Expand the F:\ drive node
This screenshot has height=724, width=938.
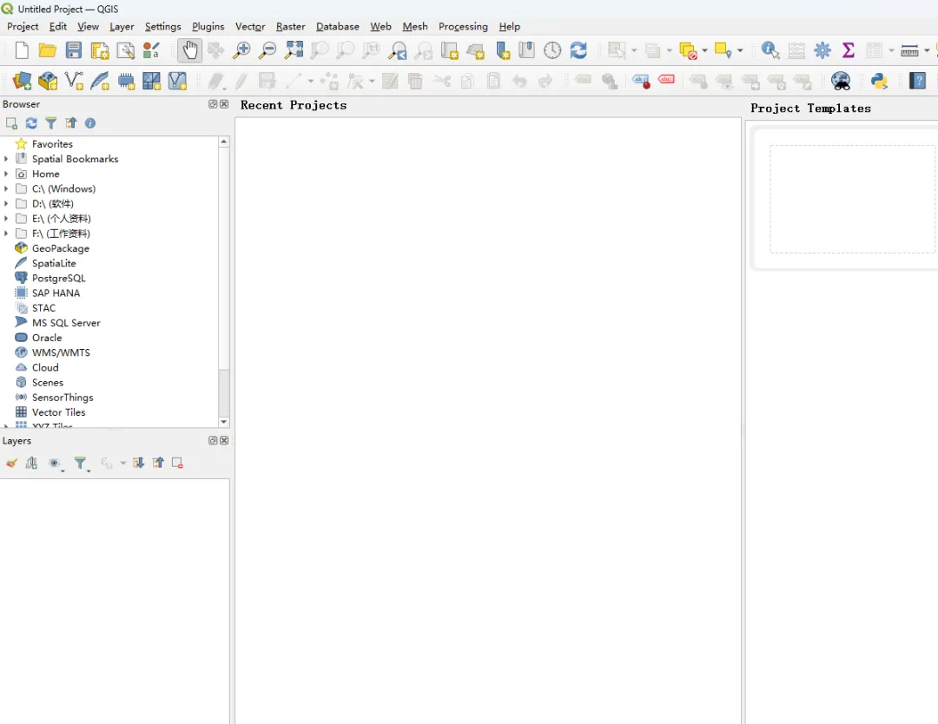[x=6, y=234]
